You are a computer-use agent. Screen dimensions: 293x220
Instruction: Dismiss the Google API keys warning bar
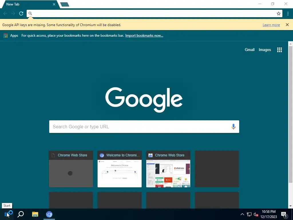coord(287,25)
